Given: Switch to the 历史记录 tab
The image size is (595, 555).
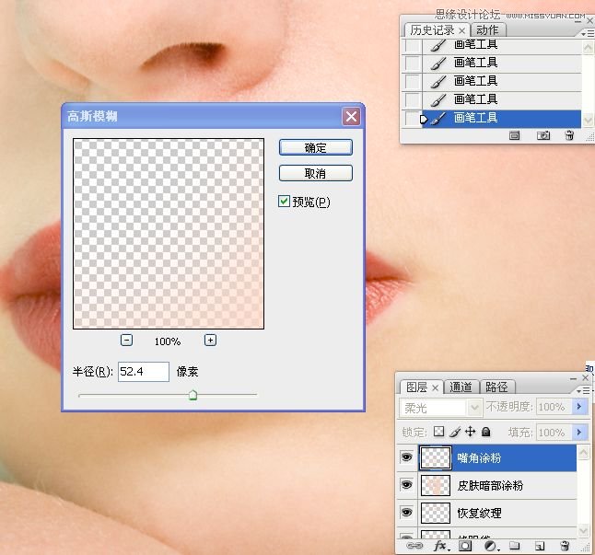Looking at the screenshot, I should click(x=432, y=30).
